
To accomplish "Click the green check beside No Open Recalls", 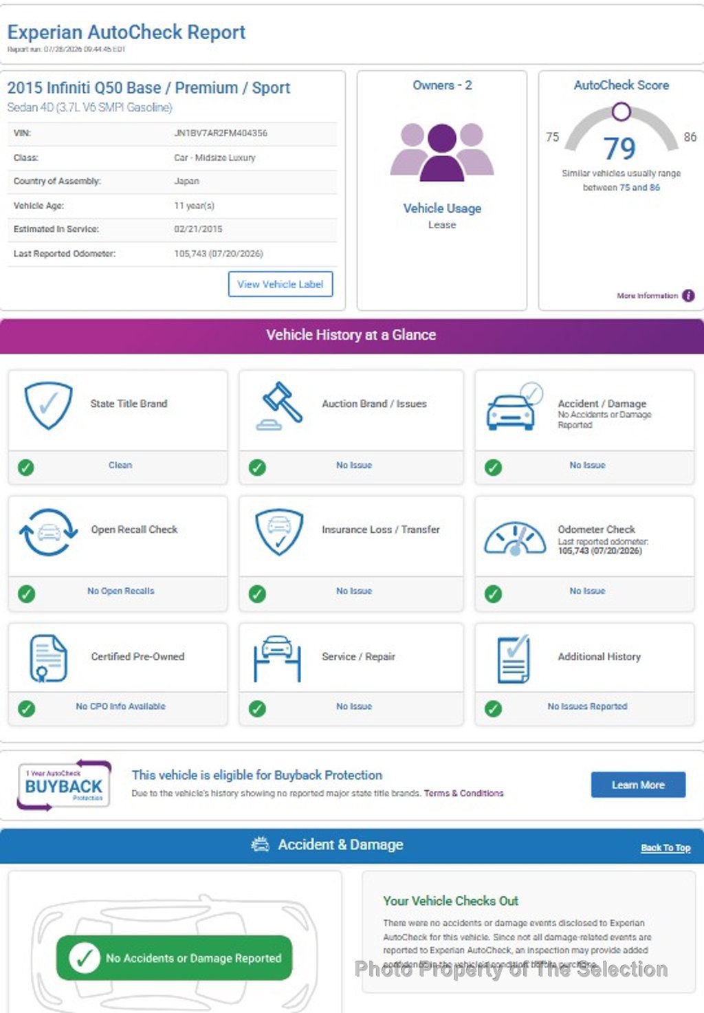I will [26, 593].
